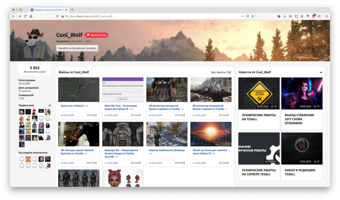Screen dimensions: 340x200
Task: Click the red ad blocker extension icon
Action: pos(313,16)
